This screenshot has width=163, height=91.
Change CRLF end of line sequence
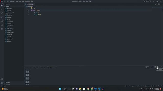coord(142,86)
